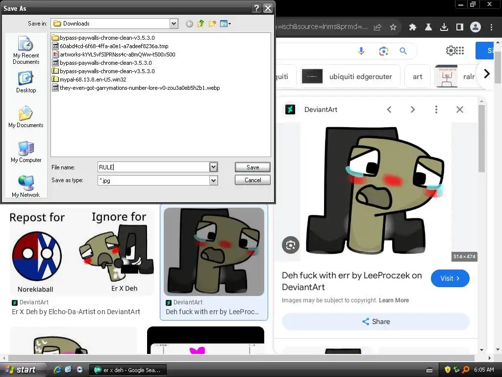Open Google quick settings gear
Viewport: 502px width, 377px height.
[x=451, y=51]
